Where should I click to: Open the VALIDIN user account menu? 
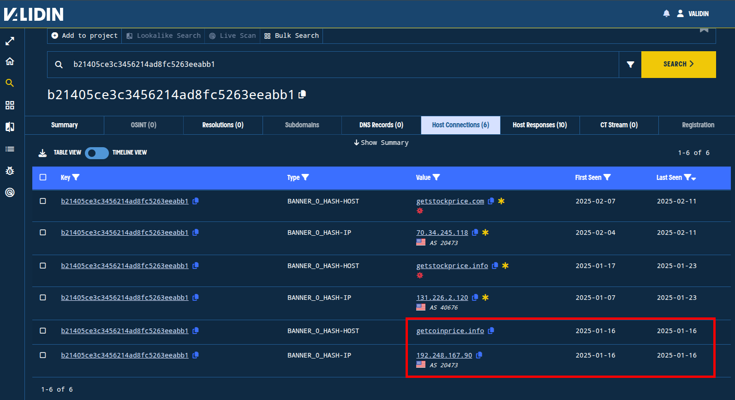point(693,13)
